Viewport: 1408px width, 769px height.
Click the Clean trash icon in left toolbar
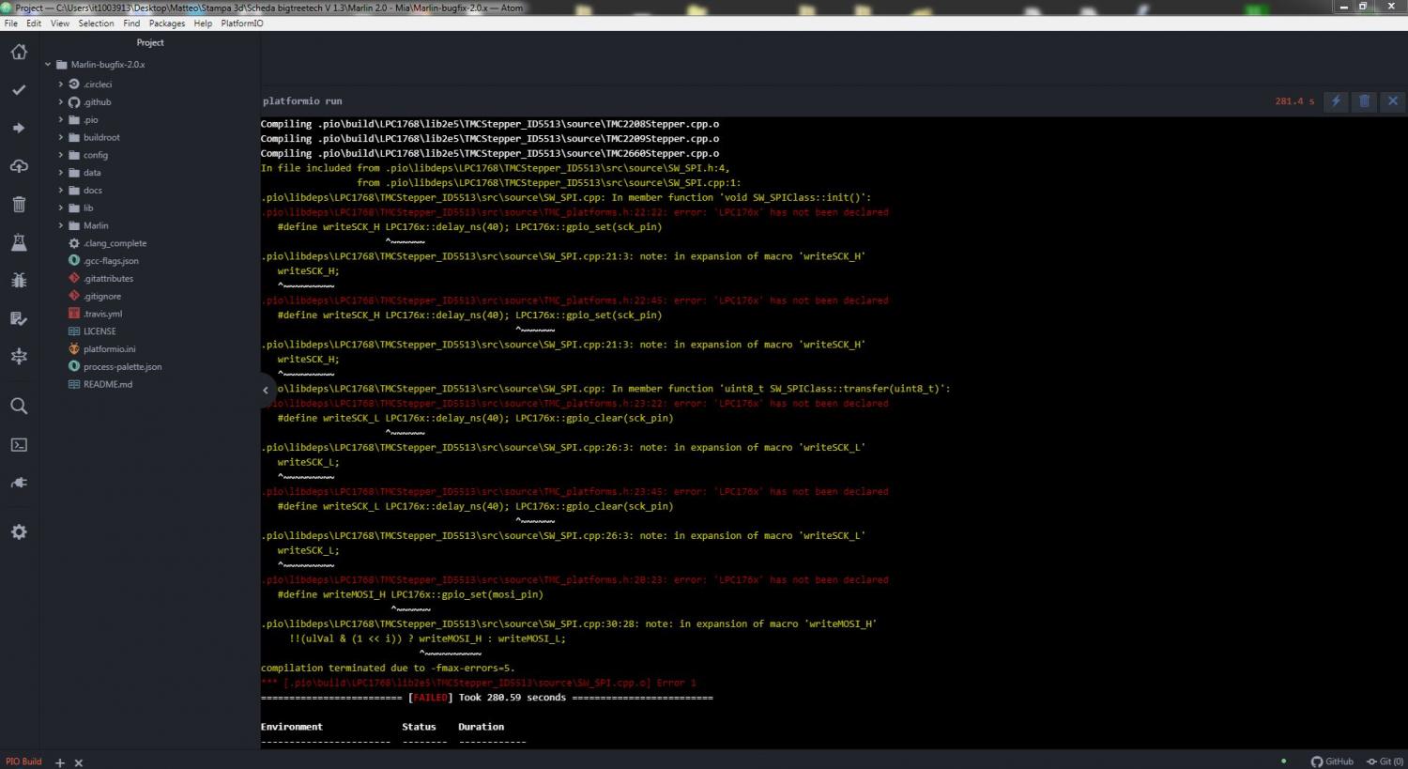pyautogui.click(x=19, y=204)
